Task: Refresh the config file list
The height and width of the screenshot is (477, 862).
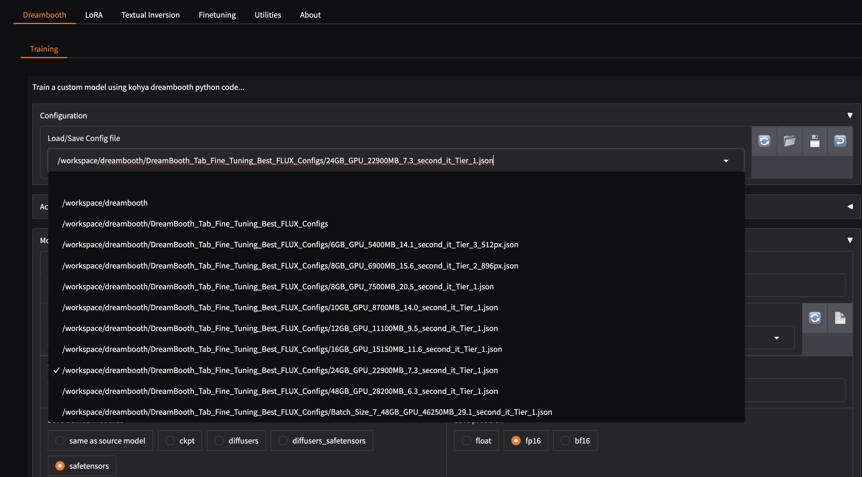Action: [765, 141]
